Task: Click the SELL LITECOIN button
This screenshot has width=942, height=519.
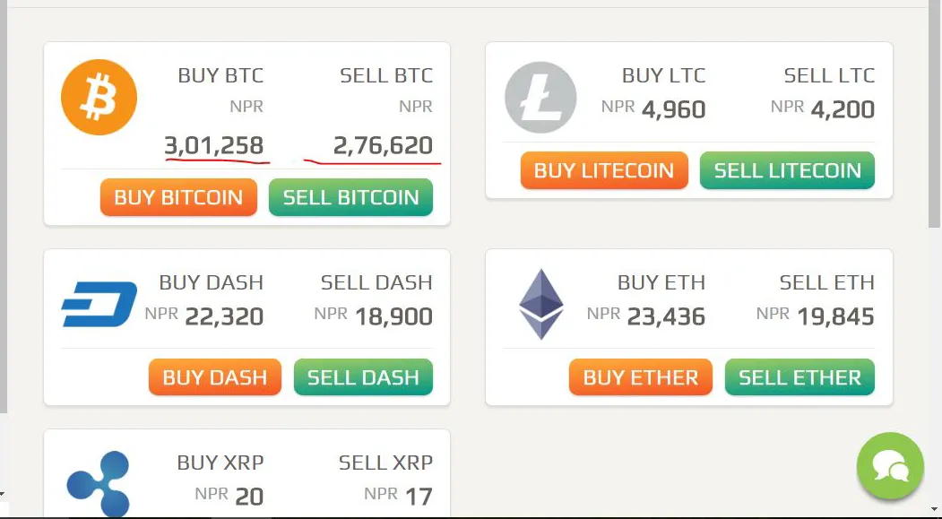Action: pos(788,170)
